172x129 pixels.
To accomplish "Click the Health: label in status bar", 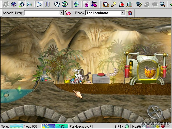I will [x=137, y=127].
